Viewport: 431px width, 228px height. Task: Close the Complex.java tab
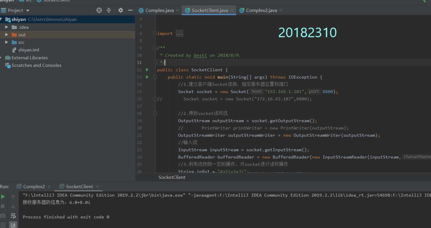(x=177, y=10)
